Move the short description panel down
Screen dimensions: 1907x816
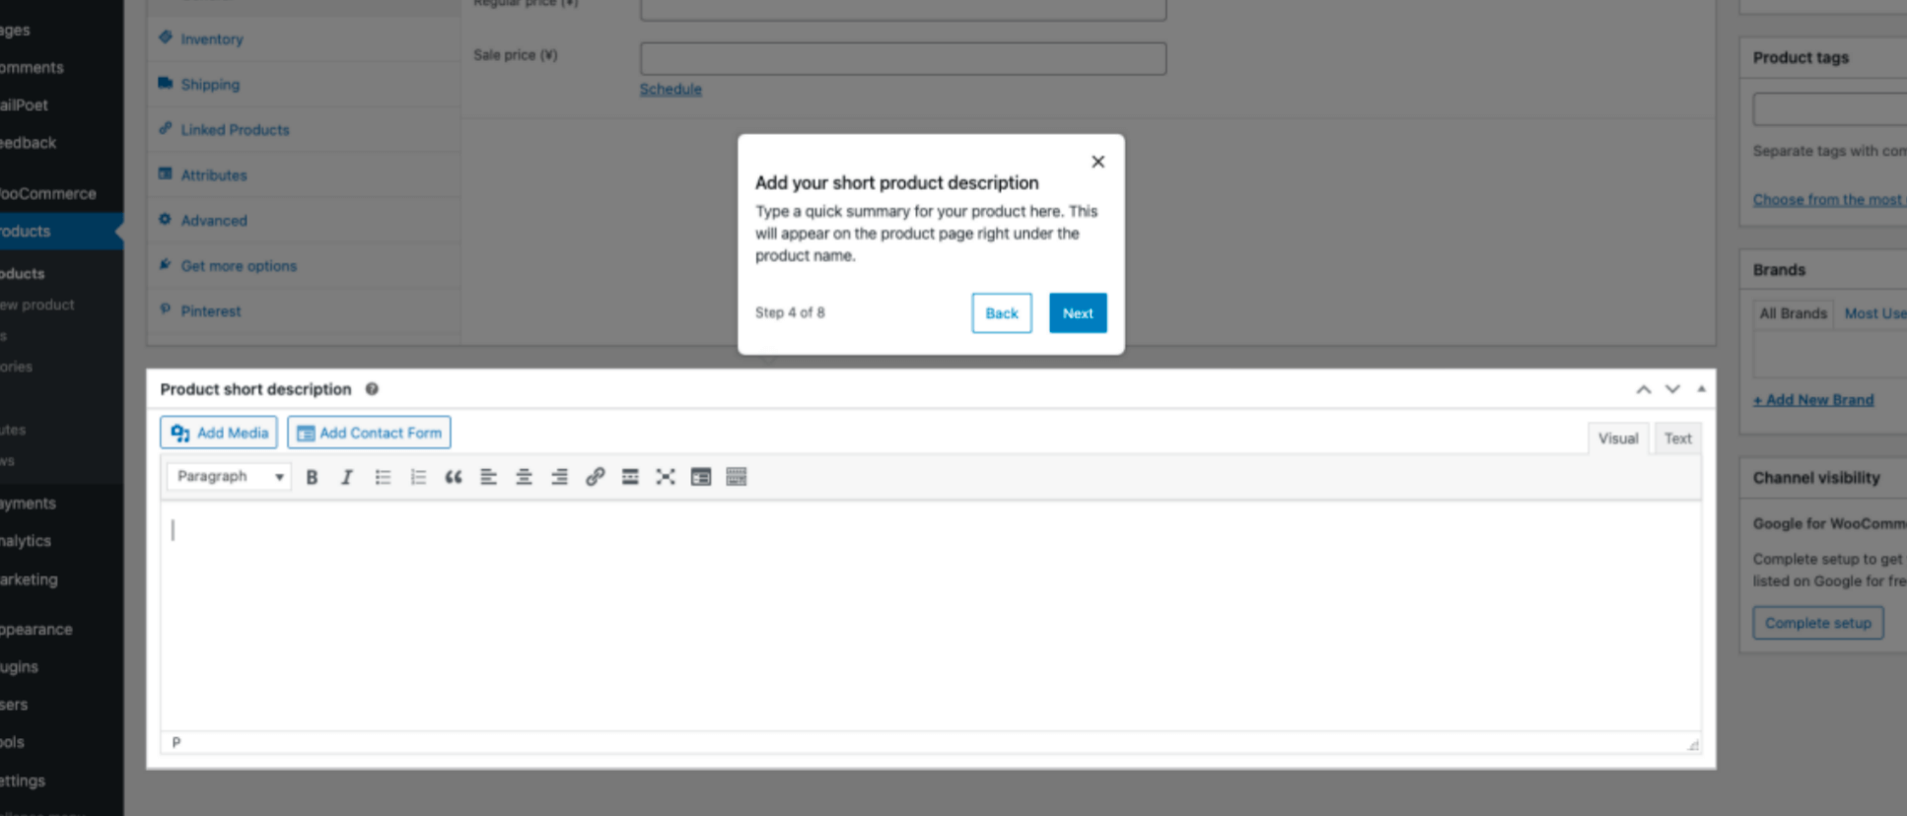point(1672,389)
